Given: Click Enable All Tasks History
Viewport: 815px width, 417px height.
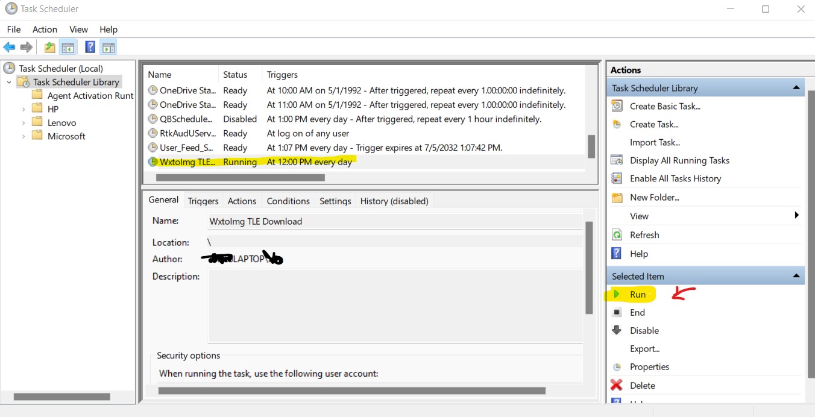Looking at the screenshot, I should click(675, 178).
